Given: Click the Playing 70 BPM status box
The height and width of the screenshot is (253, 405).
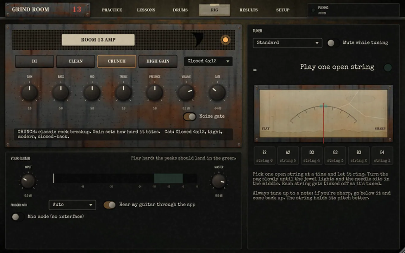Looking at the screenshot, I should point(353,10).
